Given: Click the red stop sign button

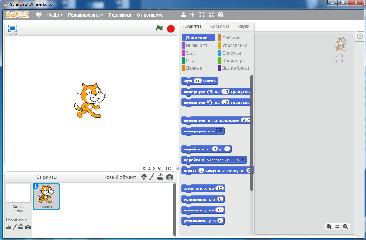Looking at the screenshot, I should (171, 29).
